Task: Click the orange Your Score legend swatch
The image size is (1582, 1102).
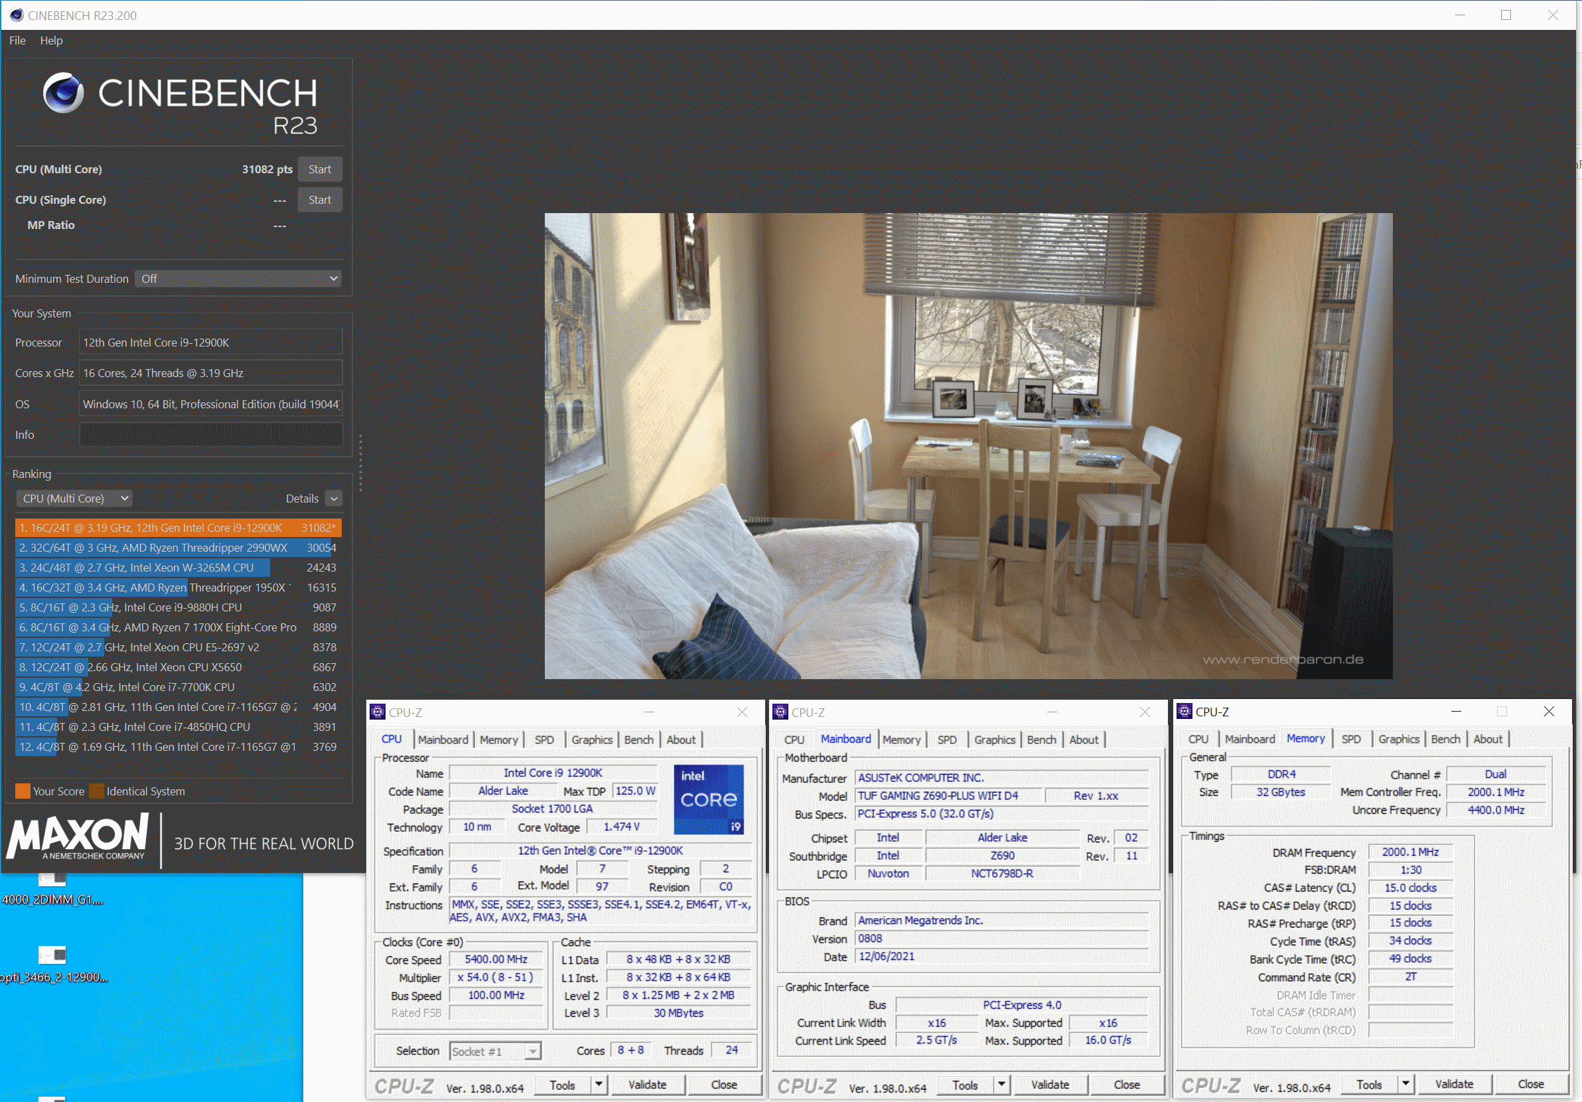Action: click(x=23, y=791)
